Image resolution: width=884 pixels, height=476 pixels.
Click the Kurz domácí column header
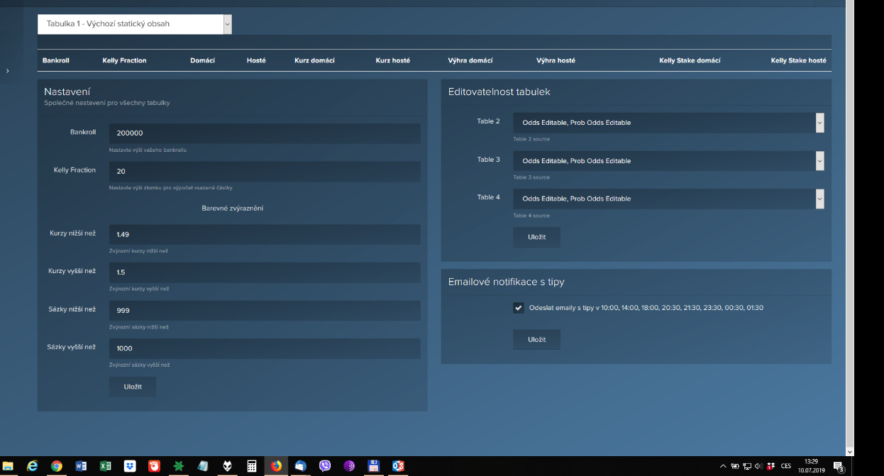[x=314, y=60]
